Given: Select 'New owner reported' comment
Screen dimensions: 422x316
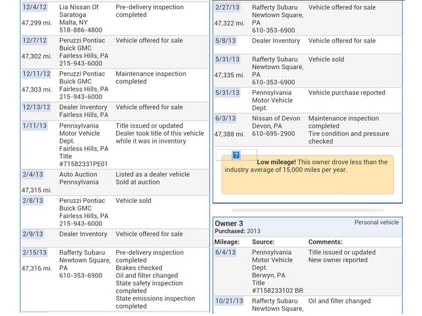Looking at the screenshot, I should click(338, 260).
